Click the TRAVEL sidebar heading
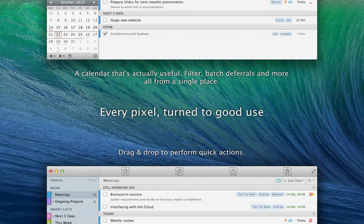This screenshot has height=224, width=364. click(56, 180)
